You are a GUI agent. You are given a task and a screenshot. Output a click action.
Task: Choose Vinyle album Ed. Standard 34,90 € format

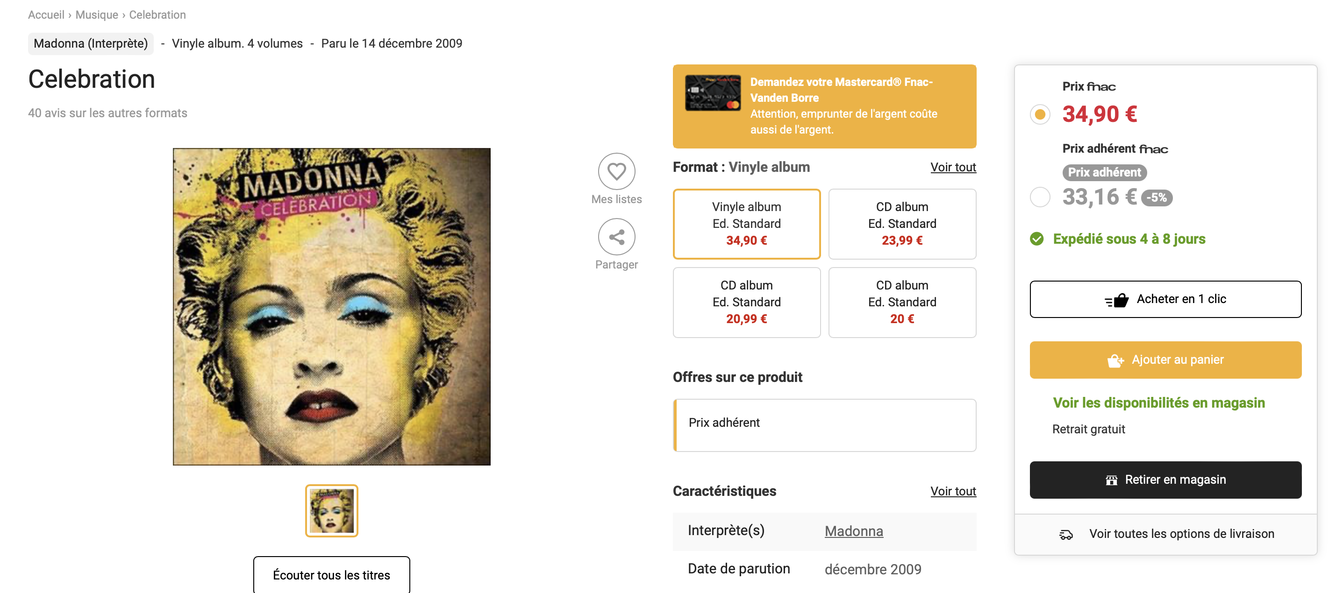746,224
